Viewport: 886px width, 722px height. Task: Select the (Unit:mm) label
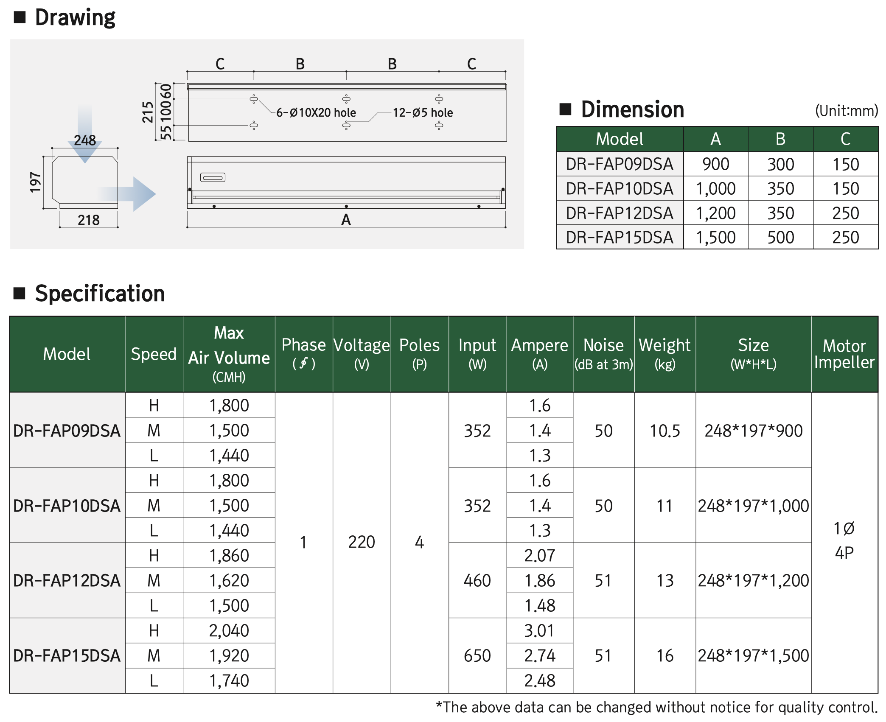pos(846,111)
